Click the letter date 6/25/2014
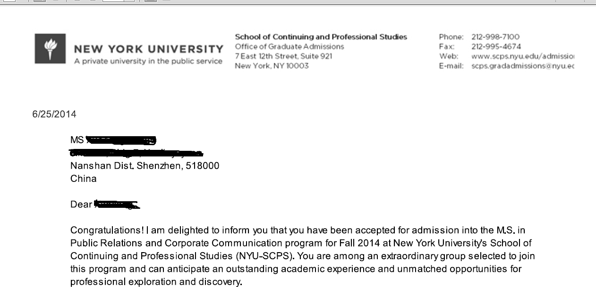Image resolution: width=596 pixels, height=287 pixels. (x=54, y=115)
